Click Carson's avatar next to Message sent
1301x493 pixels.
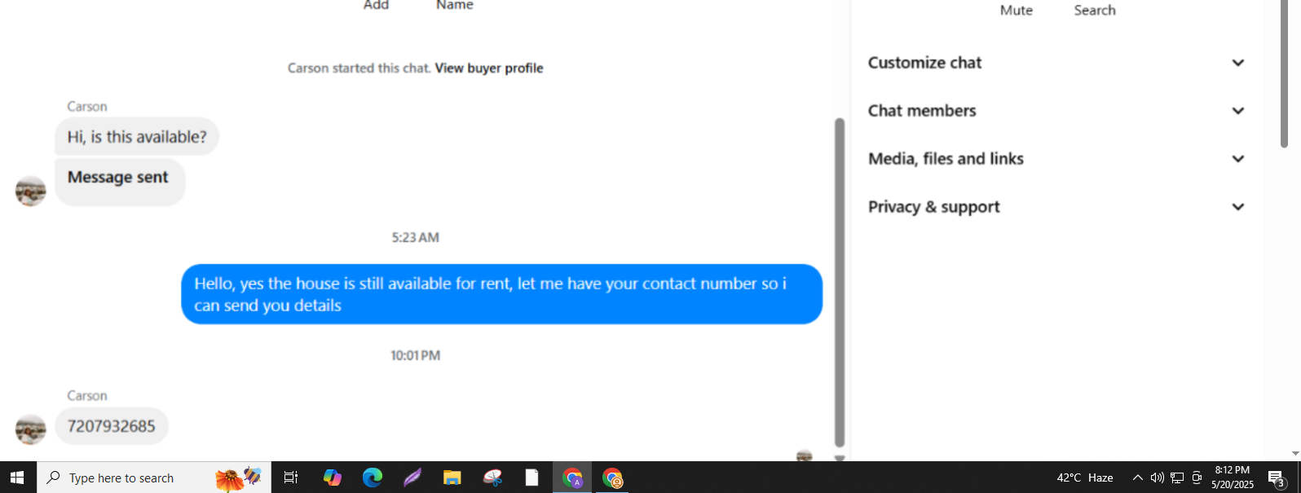click(x=31, y=191)
